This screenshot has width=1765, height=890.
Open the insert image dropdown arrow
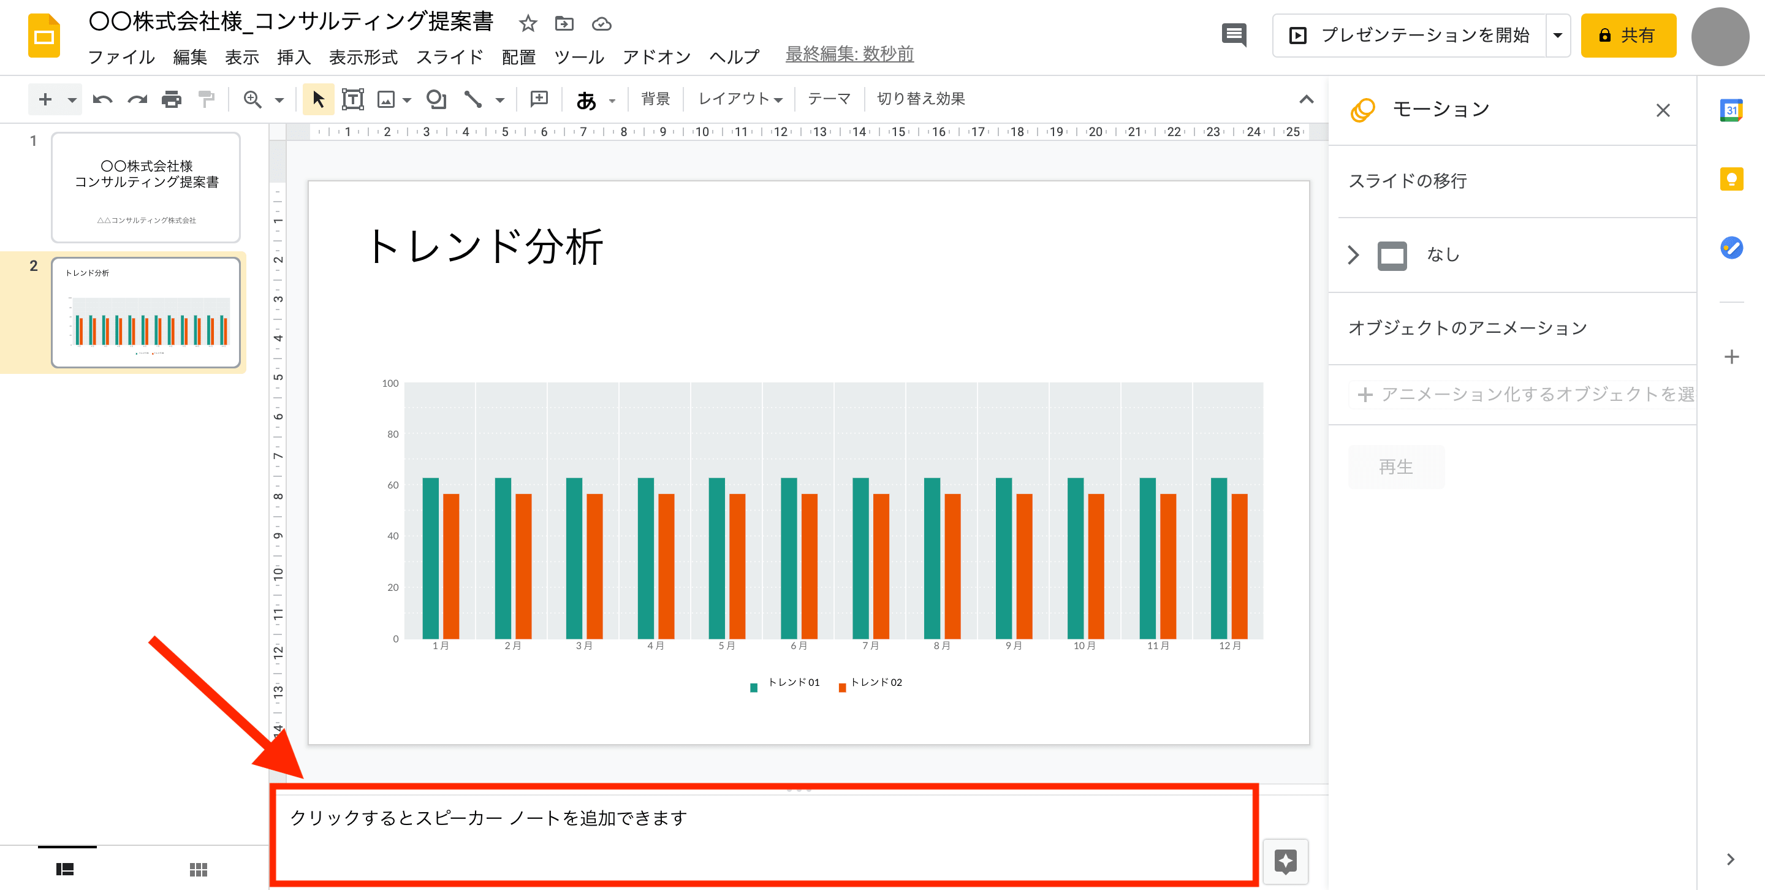pyautogui.click(x=407, y=101)
